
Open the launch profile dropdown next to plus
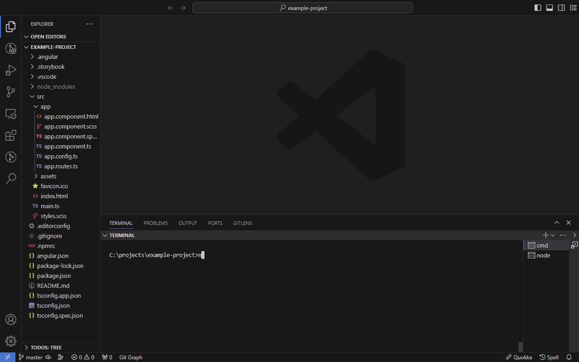point(553,235)
